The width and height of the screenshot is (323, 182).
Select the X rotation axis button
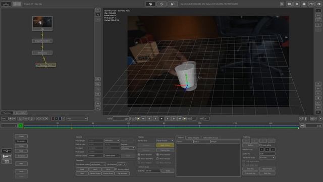tap(261, 150)
